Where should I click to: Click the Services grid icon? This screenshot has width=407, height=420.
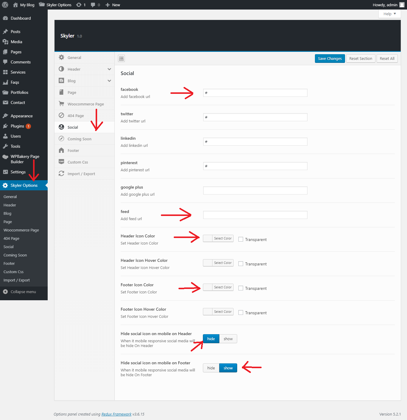pyautogui.click(x=5, y=72)
